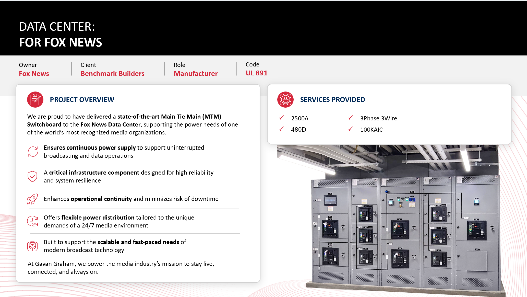This screenshot has width=527, height=297.
Task: Click the shield checkmark reliability icon
Action: (x=32, y=176)
